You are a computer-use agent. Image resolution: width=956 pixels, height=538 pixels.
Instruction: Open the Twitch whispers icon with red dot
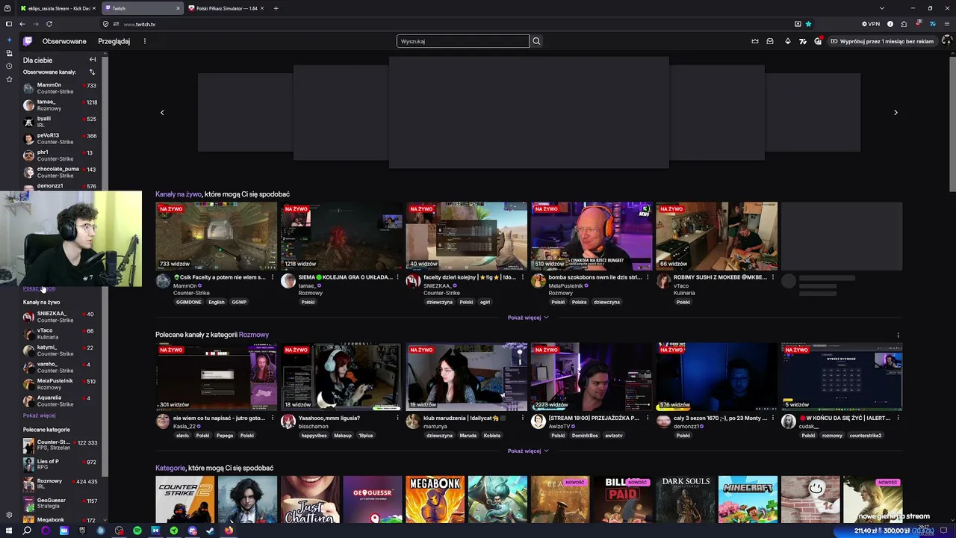pos(819,41)
